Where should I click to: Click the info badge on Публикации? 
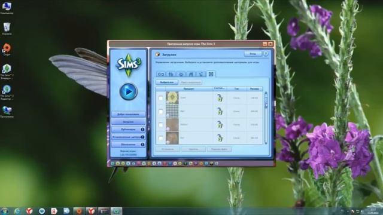[142, 130]
